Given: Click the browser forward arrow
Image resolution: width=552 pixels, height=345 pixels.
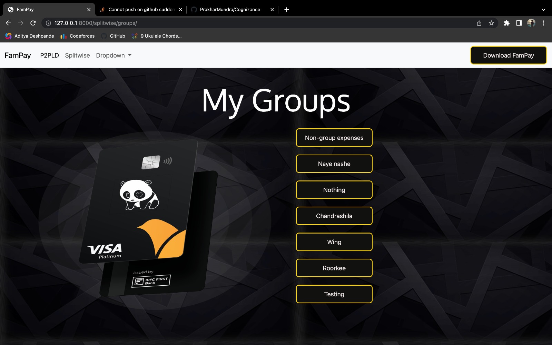Looking at the screenshot, I should (x=21, y=23).
